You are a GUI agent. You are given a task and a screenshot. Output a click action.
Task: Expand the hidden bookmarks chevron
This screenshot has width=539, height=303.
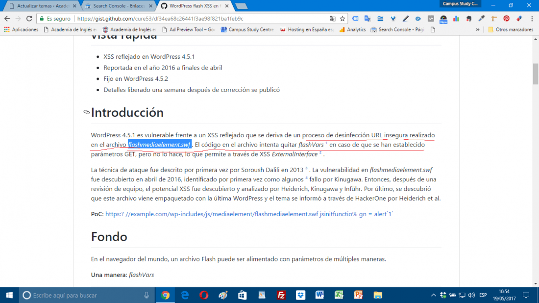click(x=477, y=29)
